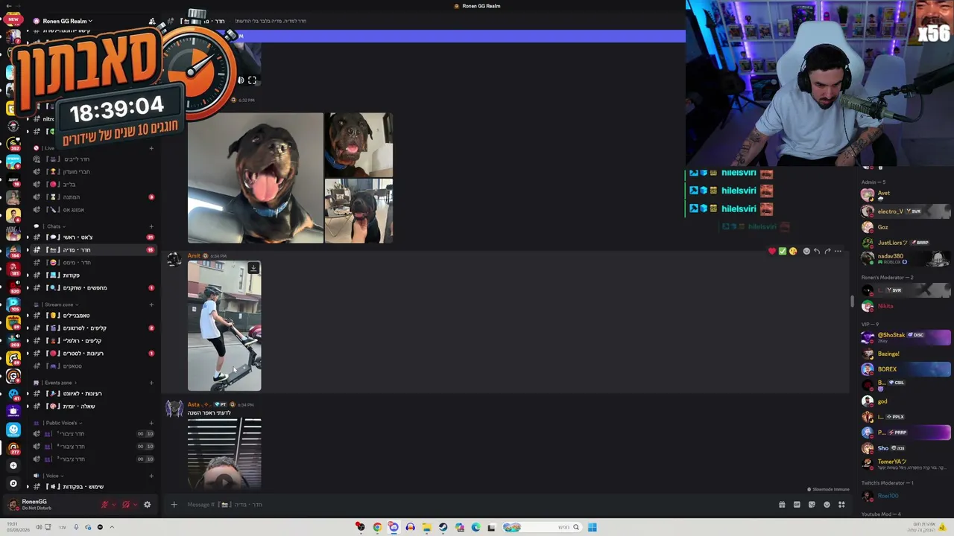The width and height of the screenshot is (954, 536).
Task: Create channel in the Chats category
Action: [x=151, y=226]
